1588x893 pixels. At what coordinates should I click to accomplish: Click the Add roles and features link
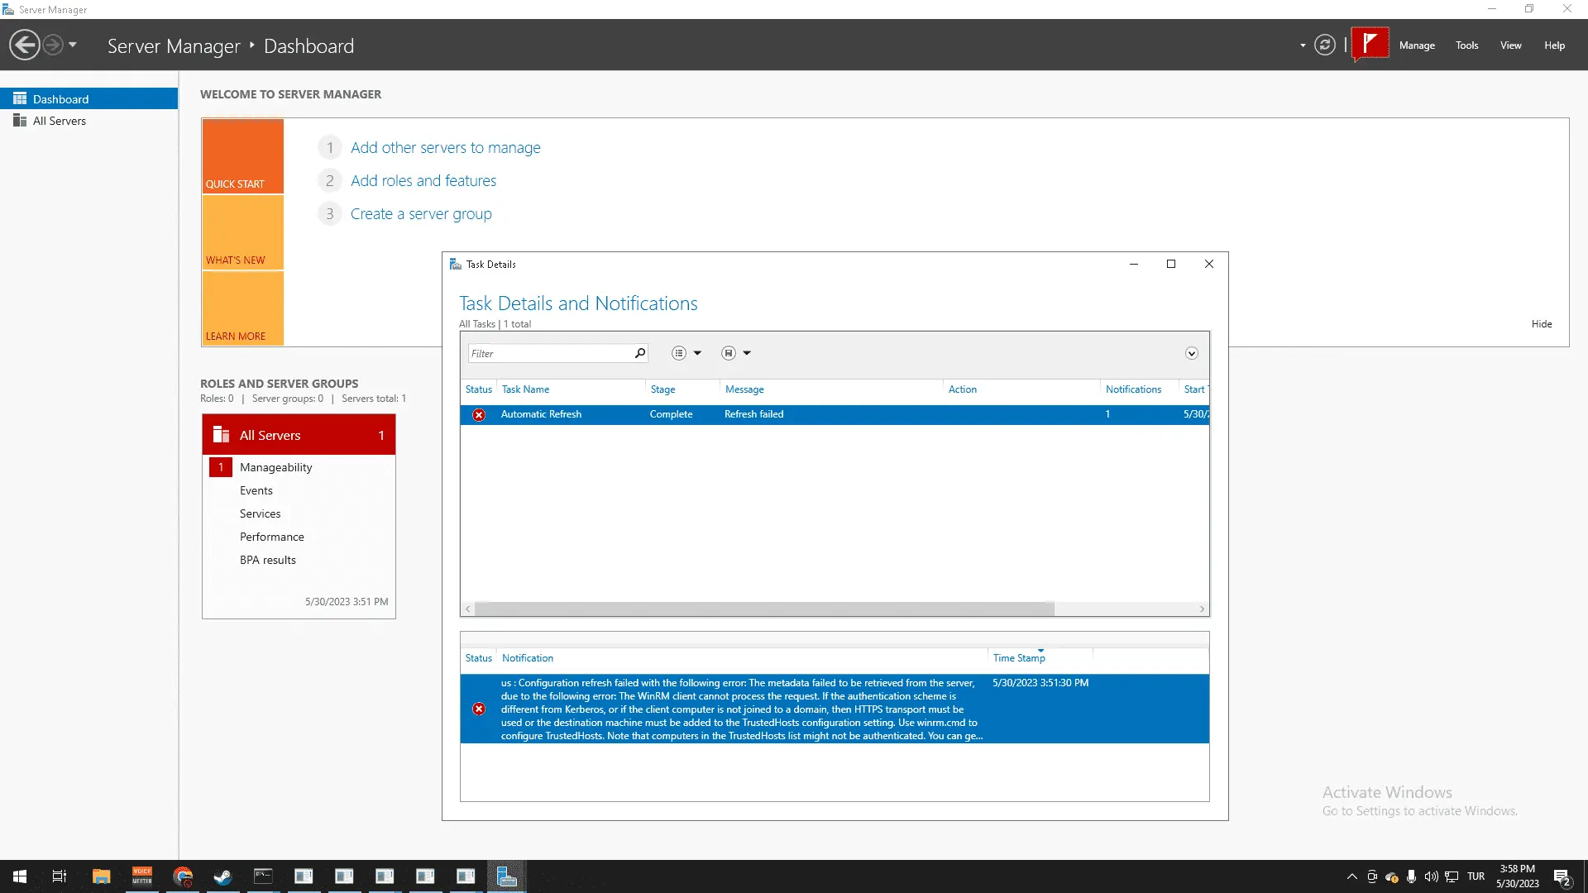point(423,180)
